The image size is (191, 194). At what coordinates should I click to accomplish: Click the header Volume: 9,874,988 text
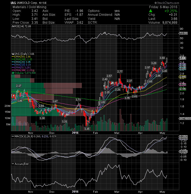(163, 23)
